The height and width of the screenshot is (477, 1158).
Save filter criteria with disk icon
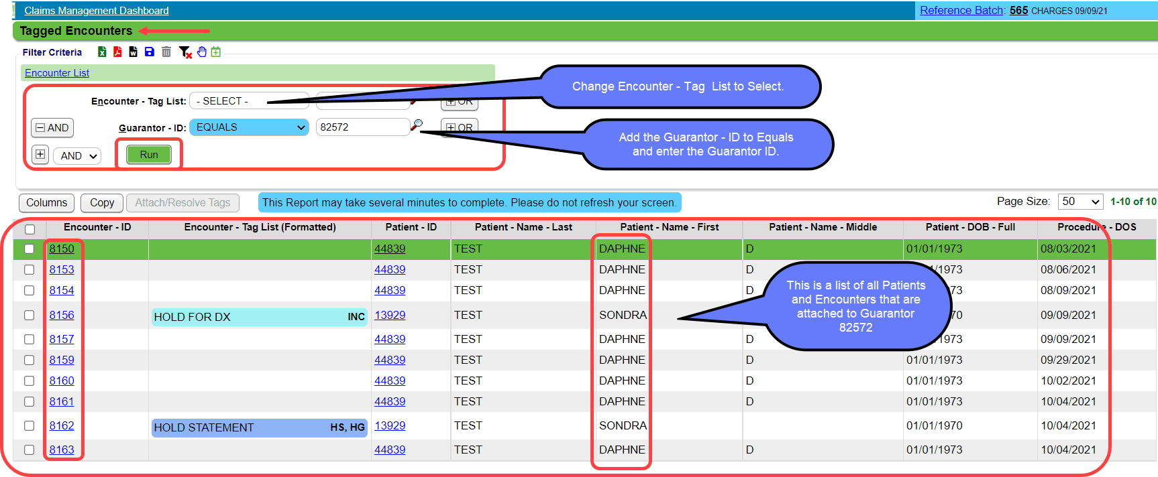[x=150, y=52]
